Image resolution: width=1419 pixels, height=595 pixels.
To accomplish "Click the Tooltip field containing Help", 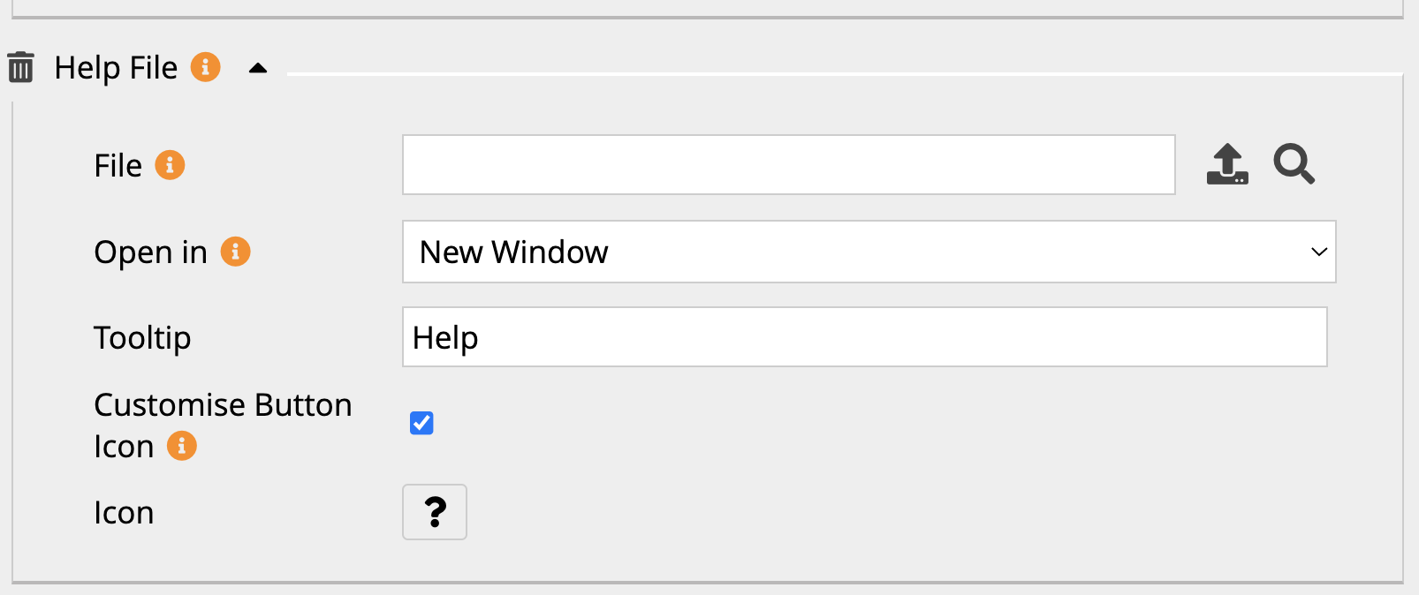I will pos(864,337).
